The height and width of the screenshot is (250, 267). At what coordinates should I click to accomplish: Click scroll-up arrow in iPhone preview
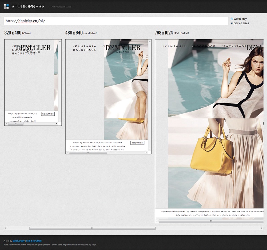click(x=60, y=41)
